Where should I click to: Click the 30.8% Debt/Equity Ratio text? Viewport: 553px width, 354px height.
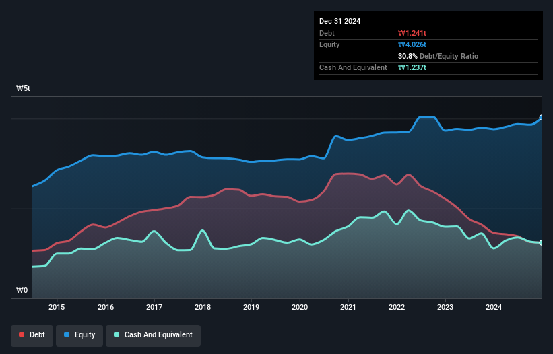pyautogui.click(x=438, y=56)
